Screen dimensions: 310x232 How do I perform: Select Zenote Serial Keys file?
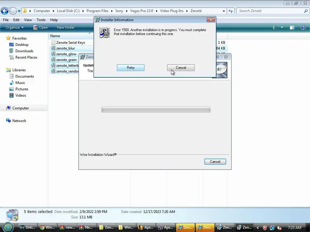point(71,42)
